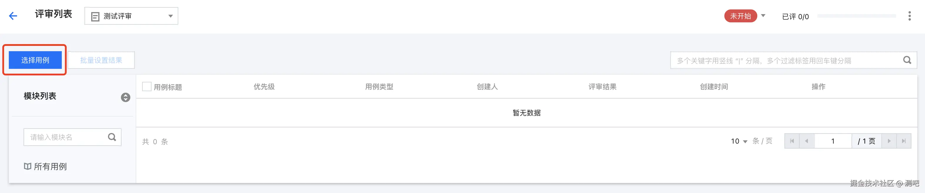Click the page number input box
The width and height of the screenshot is (925, 193).
[x=833, y=141]
